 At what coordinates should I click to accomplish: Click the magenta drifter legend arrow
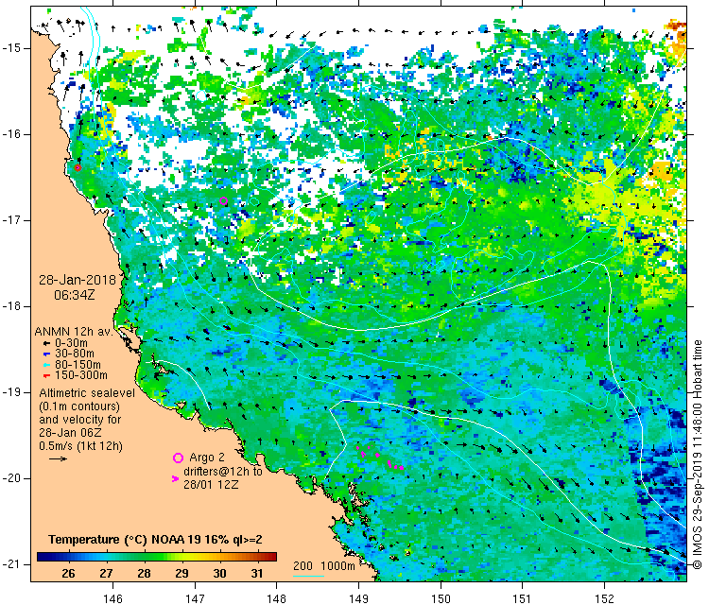(x=176, y=478)
